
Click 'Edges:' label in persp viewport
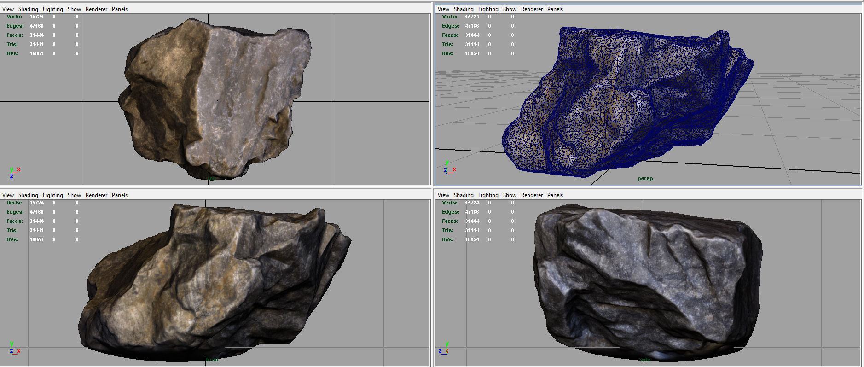(x=451, y=26)
